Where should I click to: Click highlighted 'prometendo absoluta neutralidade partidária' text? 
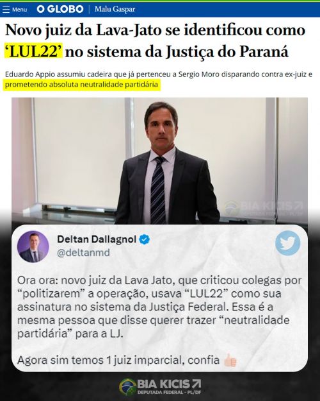82,85
